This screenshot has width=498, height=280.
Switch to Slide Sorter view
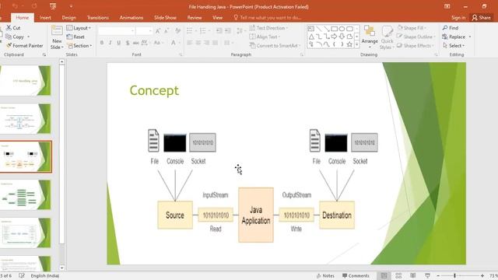(398, 275)
